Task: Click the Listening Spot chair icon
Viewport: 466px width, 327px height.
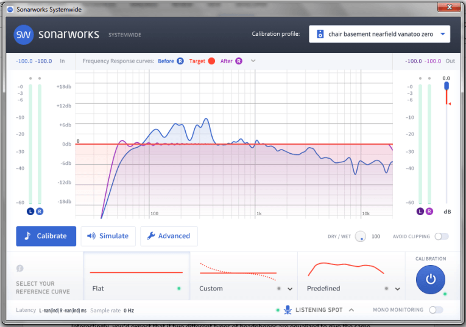Action: 288,310
